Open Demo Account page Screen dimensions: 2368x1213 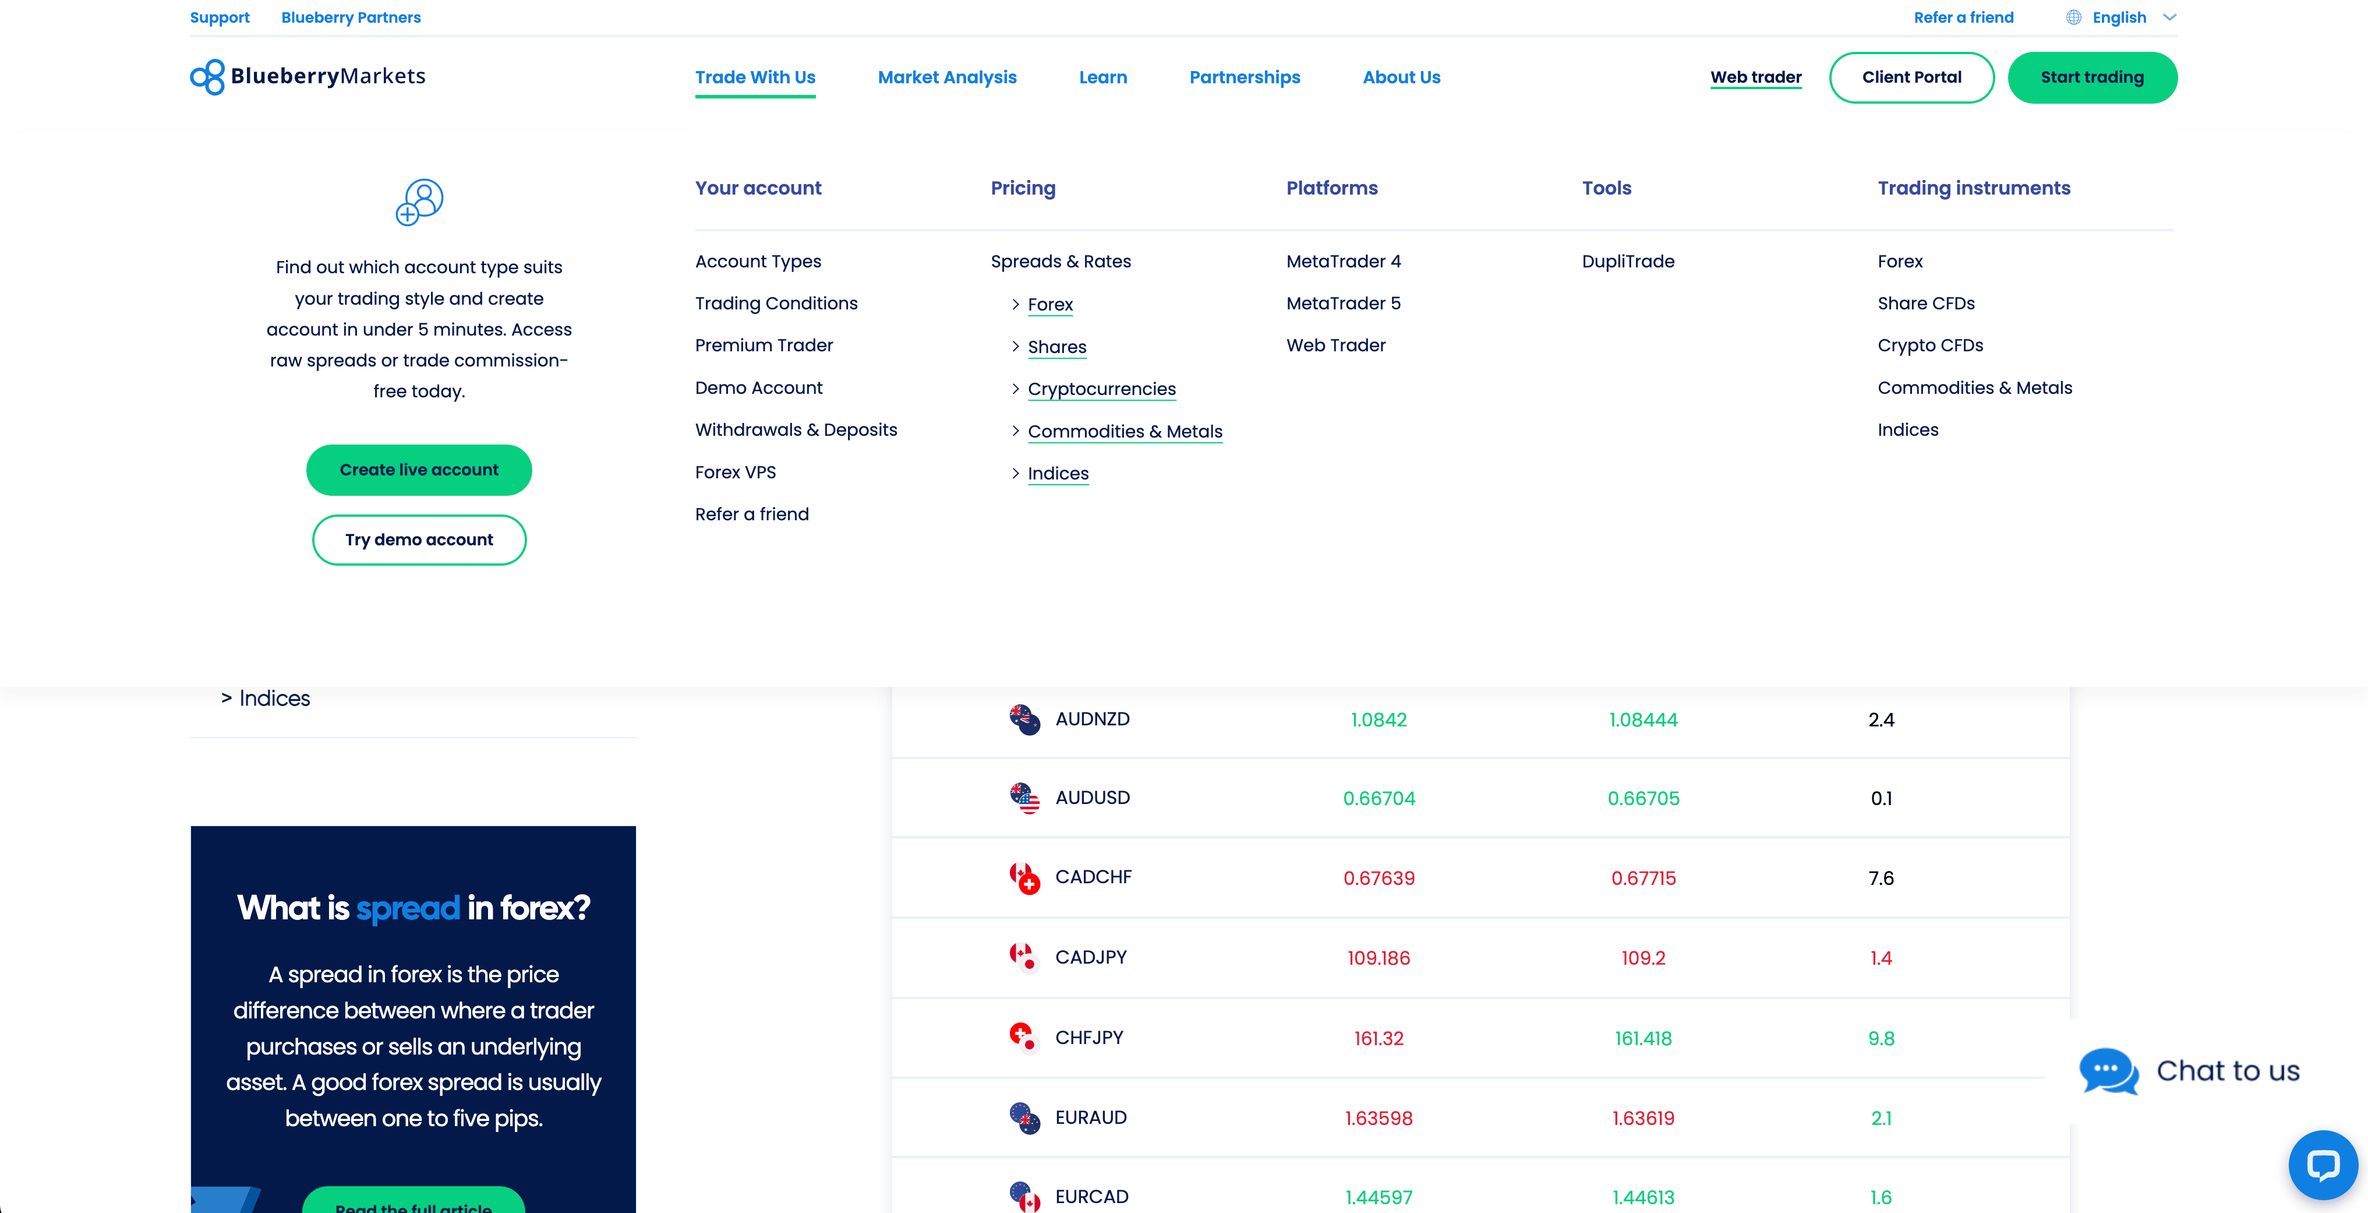tap(758, 388)
